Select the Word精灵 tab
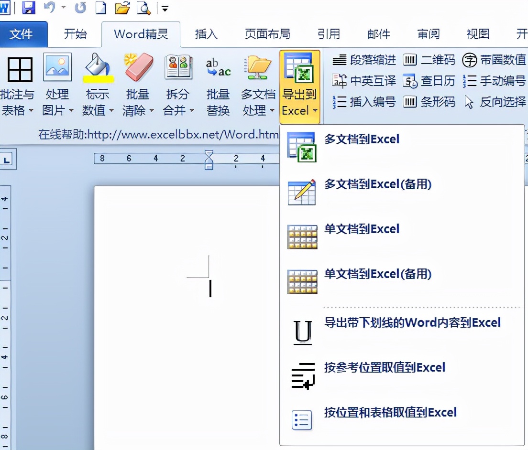528x450 pixels. [141, 34]
